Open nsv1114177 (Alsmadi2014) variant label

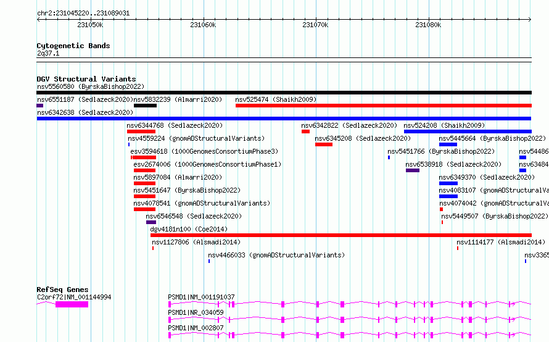pos(501,242)
